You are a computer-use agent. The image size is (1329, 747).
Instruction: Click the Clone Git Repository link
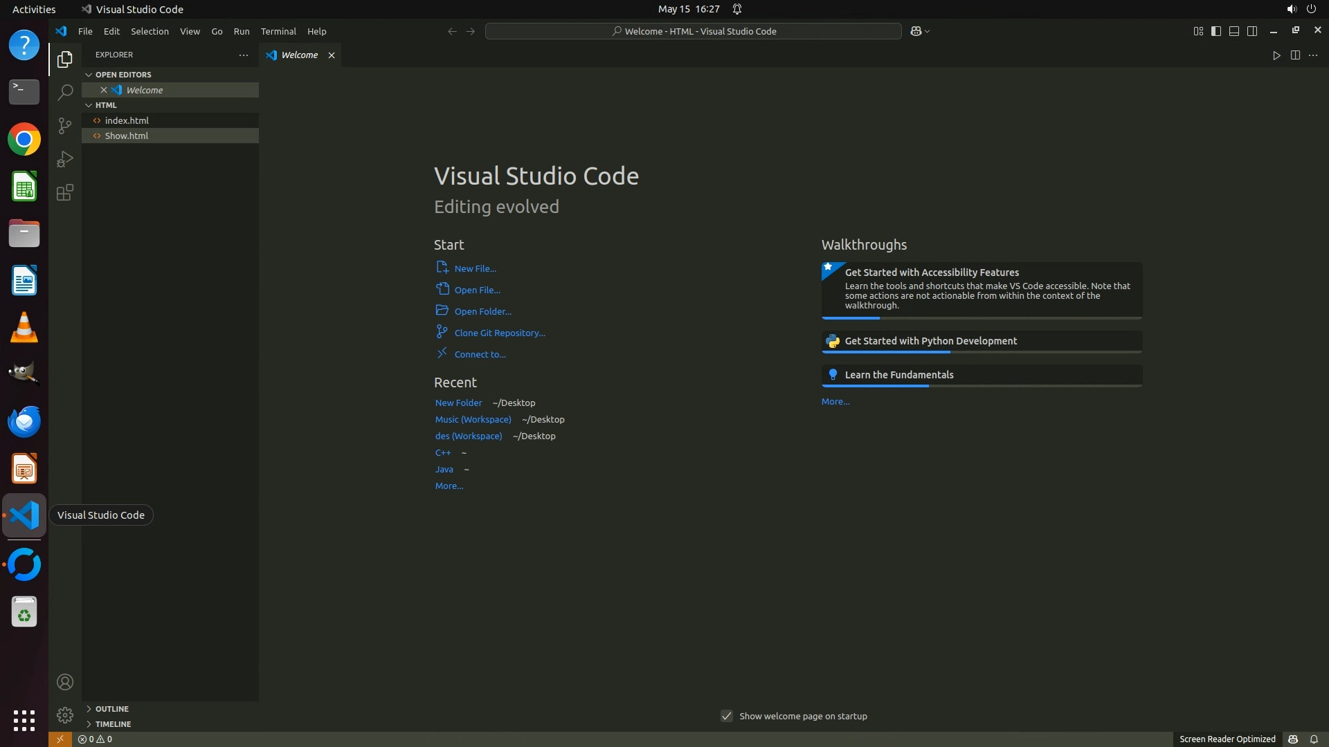[500, 333]
